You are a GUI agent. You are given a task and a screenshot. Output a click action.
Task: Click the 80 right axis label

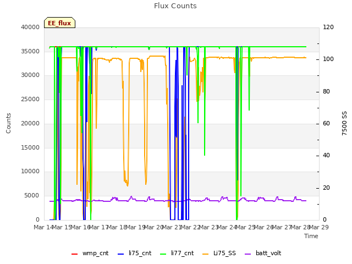click(326, 92)
